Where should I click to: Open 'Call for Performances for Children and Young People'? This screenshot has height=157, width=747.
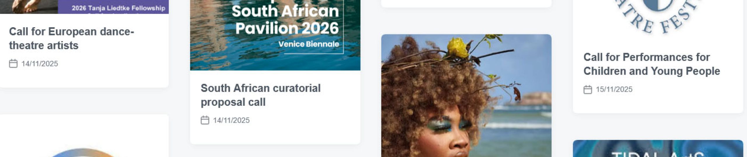652,64
